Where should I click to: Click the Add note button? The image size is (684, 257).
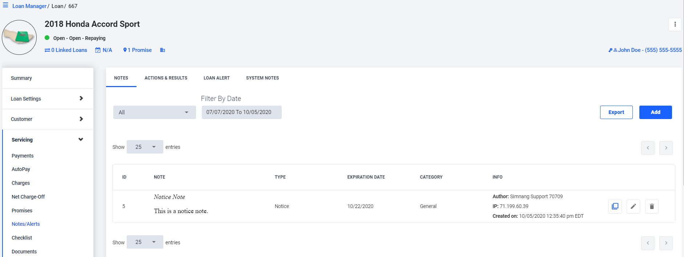656,112
